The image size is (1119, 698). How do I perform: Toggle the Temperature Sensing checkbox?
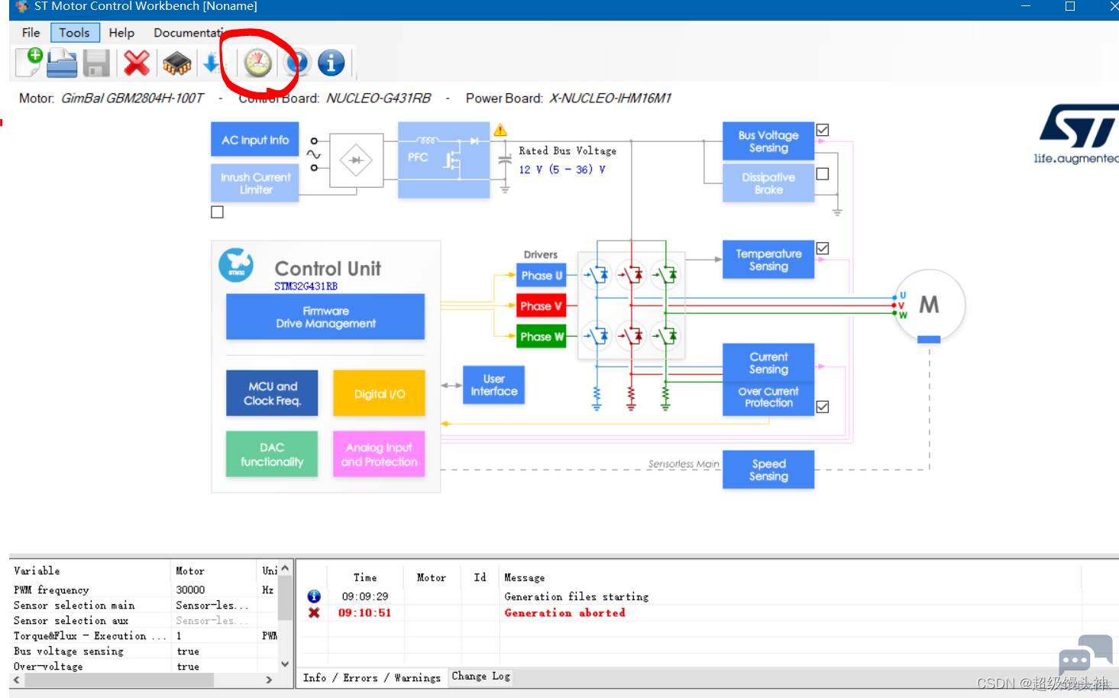[x=823, y=248]
